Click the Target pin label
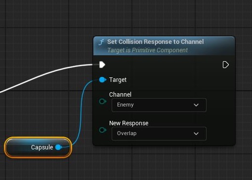Image resolution: width=252 pixels, height=180 pixels. click(118, 80)
